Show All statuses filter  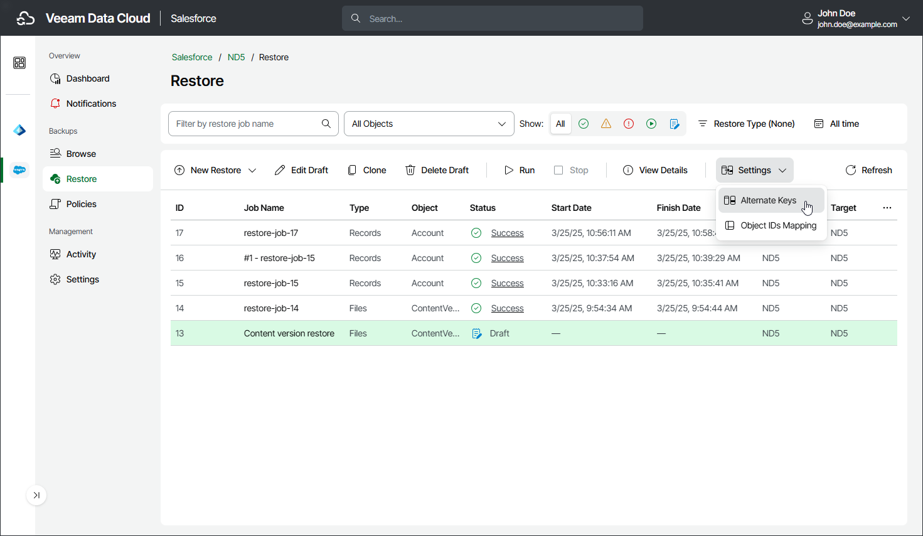tap(560, 124)
